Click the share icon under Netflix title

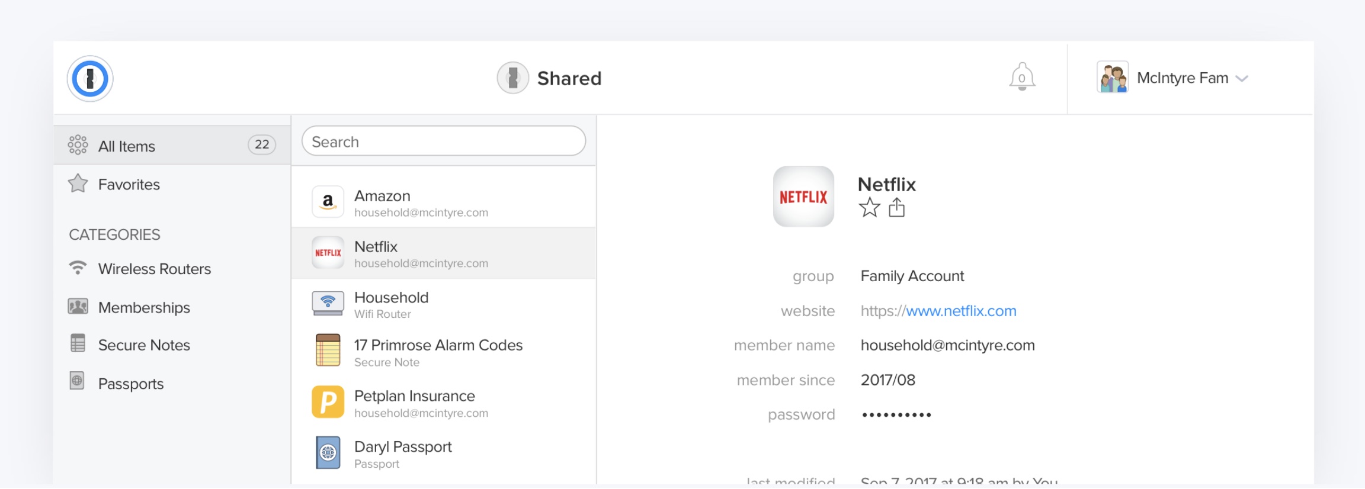coord(897,207)
